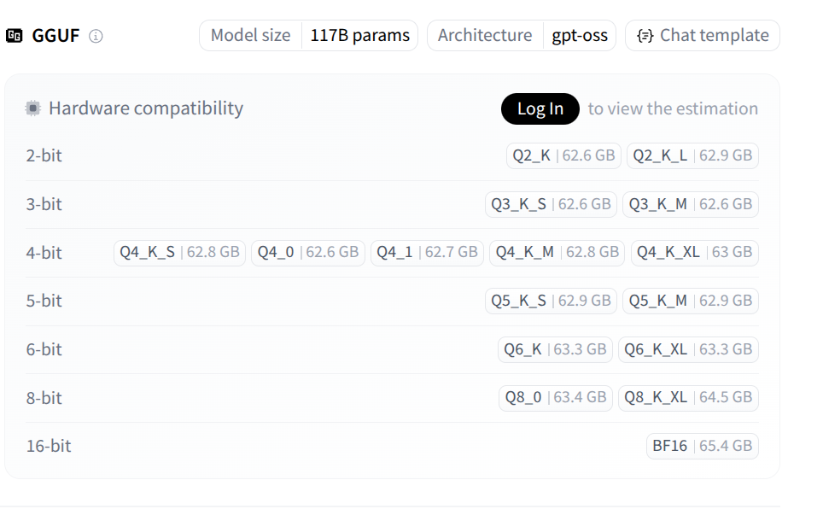Image resolution: width=823 pixels, height=515 pixels.
Task: Pick the Q5_K_M quantization chip
Action: (x=691, y=301)
